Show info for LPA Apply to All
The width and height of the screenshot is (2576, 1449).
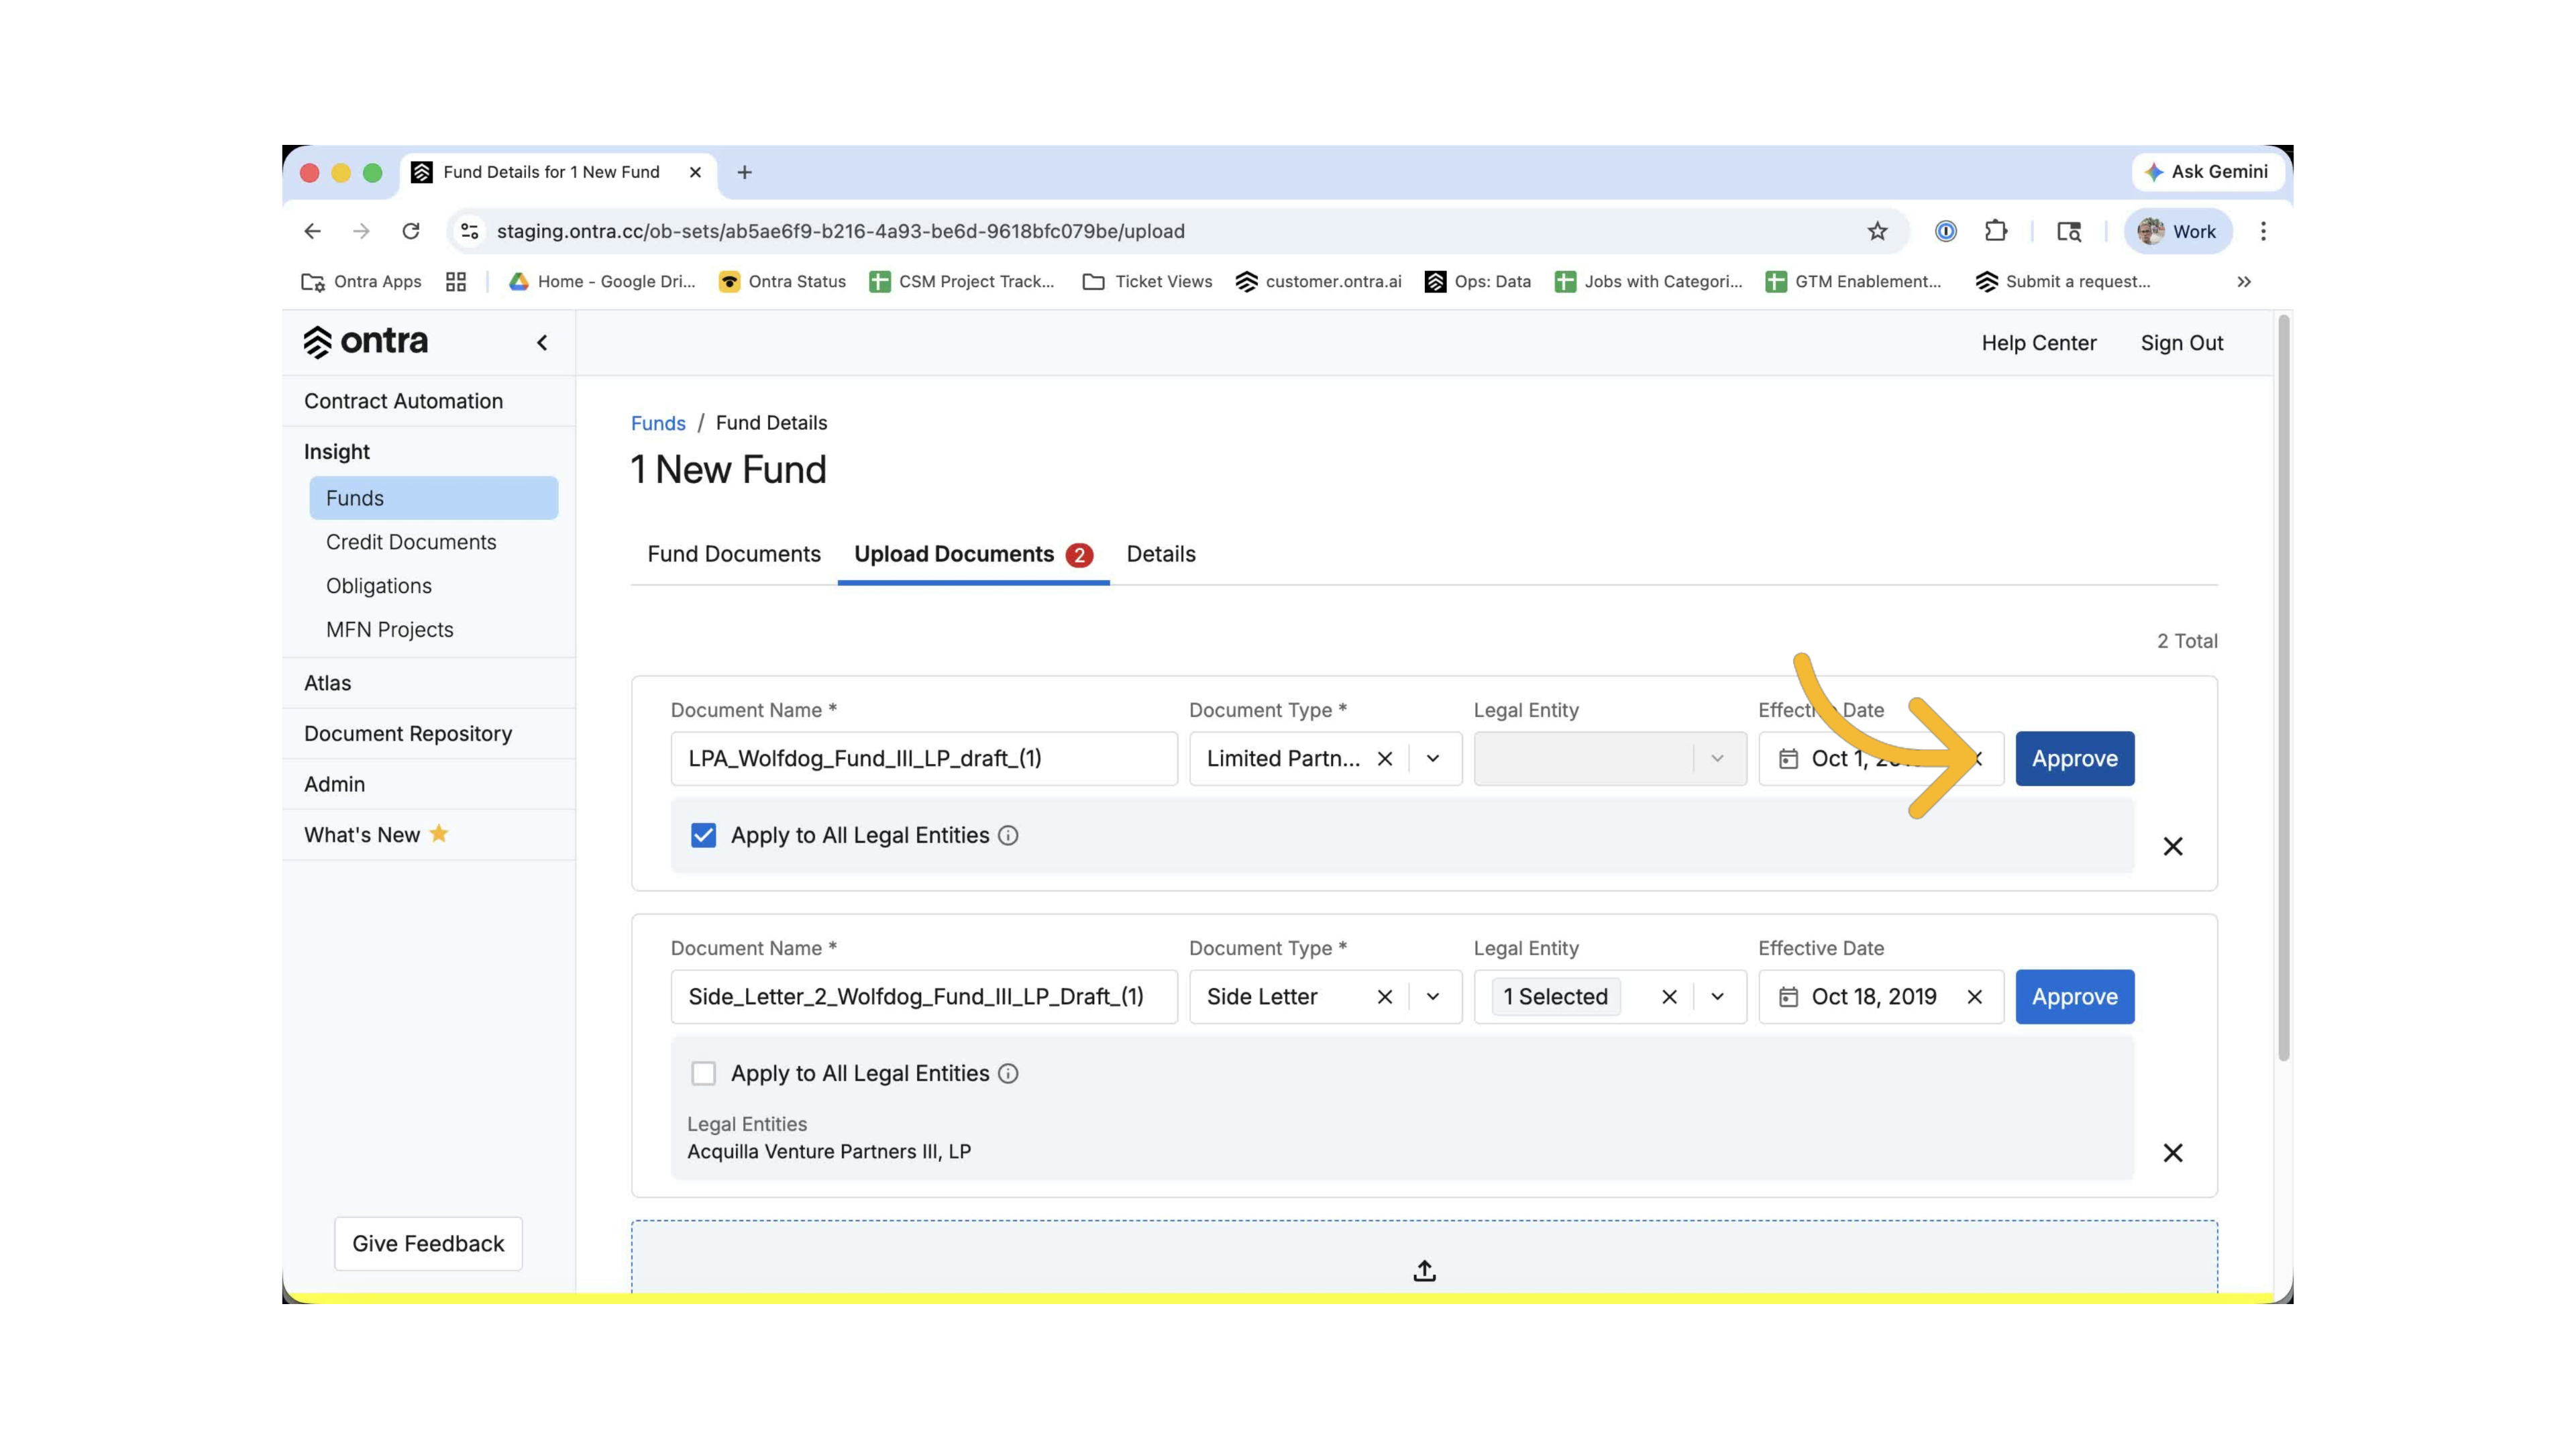[1008, 835]
